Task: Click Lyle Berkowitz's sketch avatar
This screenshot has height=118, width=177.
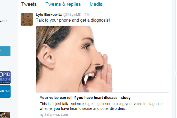Action: (x=27, y=19)
